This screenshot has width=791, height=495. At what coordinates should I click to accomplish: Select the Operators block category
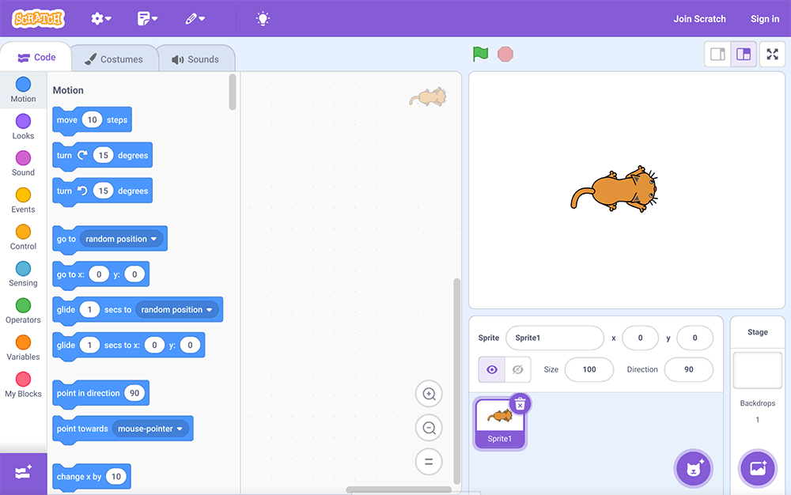pyautogui.click(x=23, y=311)
